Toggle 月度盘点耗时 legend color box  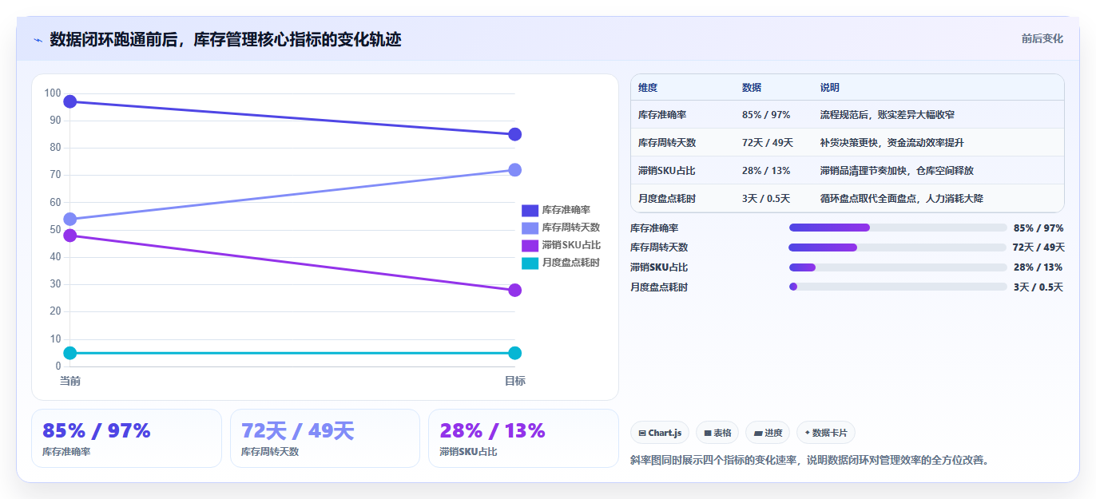click(x=530, y=263)
